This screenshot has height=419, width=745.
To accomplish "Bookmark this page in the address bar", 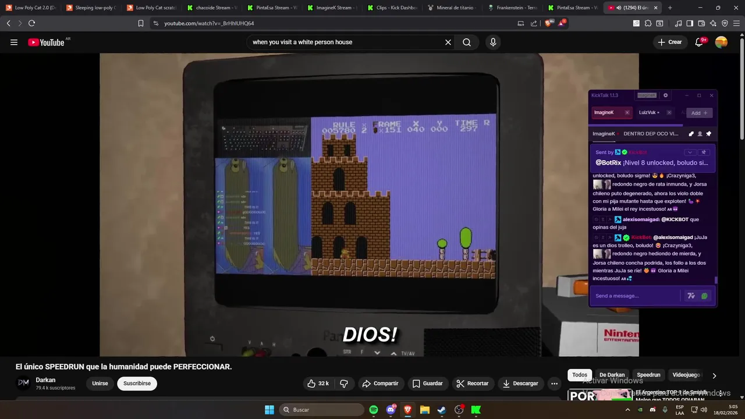I will [141, 23].
